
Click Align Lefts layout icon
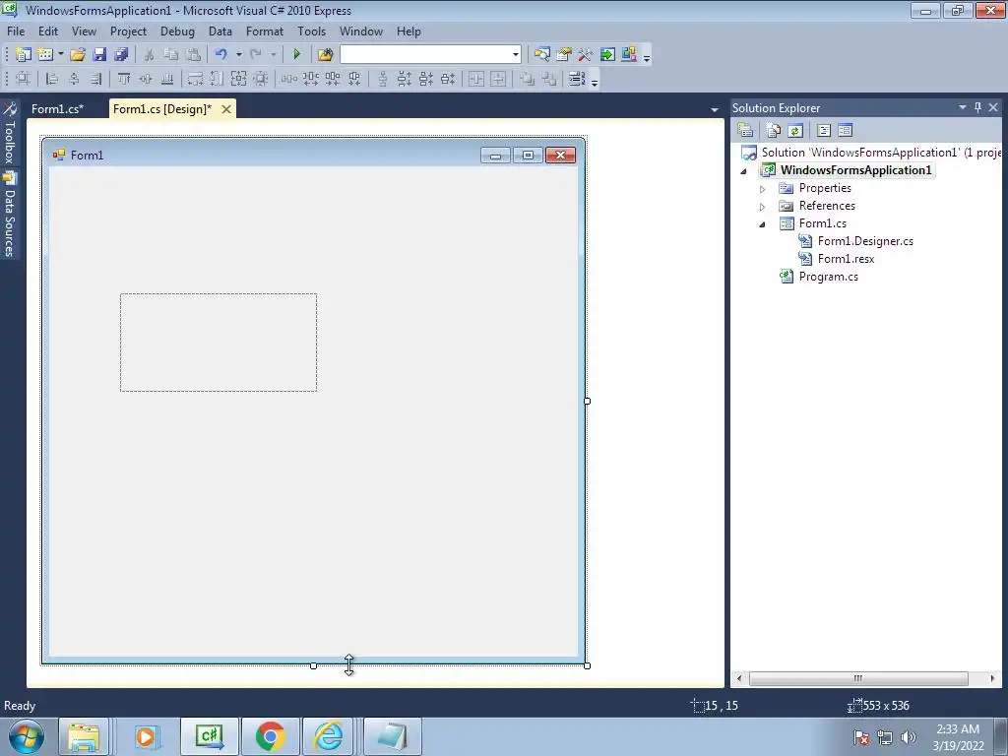pos(52,79)
